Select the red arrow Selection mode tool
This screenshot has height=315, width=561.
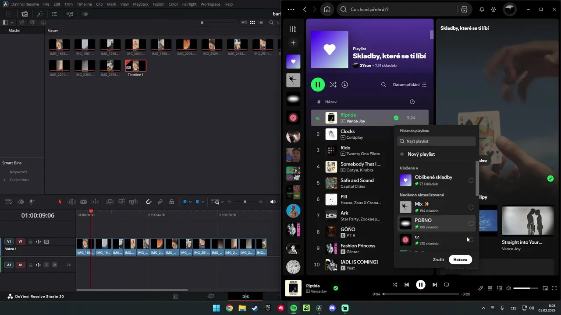[x=60, y=202]
